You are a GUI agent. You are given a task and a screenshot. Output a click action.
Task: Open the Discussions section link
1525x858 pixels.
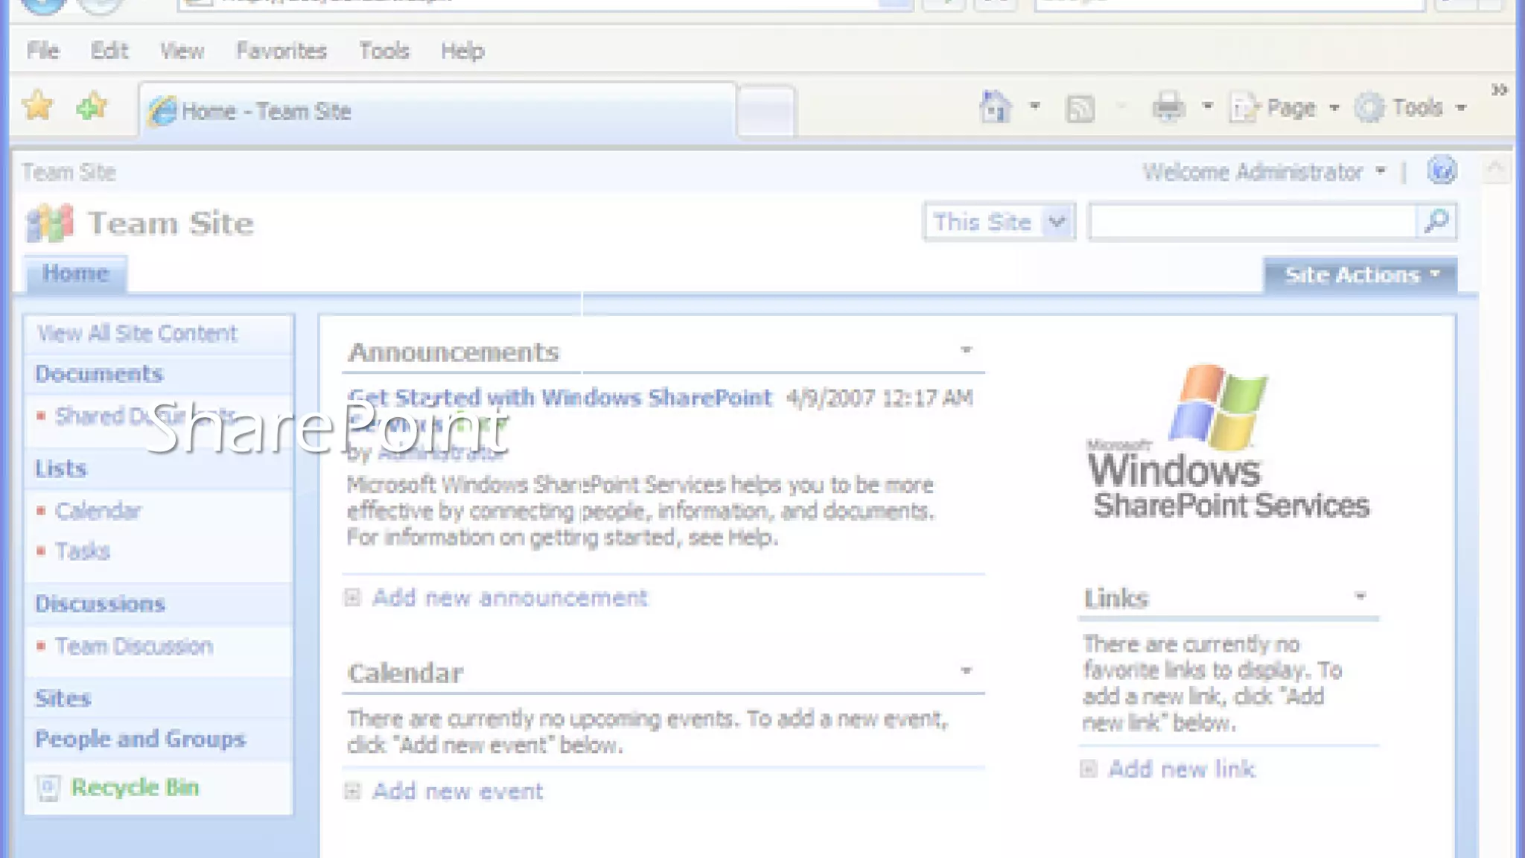[x=100, y=603]
